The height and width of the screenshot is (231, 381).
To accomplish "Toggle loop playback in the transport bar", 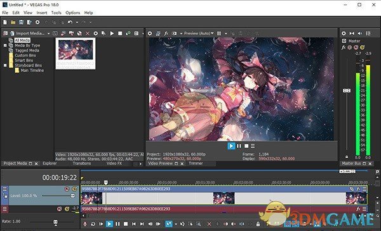I will click(x=93, y=224).
